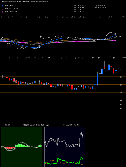The width and height of the screenshot is (126, 167).
Task: Click the ADX panel heading
Action: [x=48, y=125]
